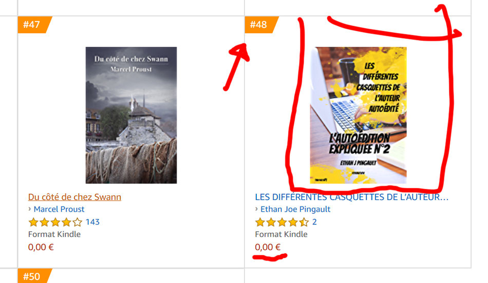Open the Du côté de chez Swann cover image

tap(131, 115)
